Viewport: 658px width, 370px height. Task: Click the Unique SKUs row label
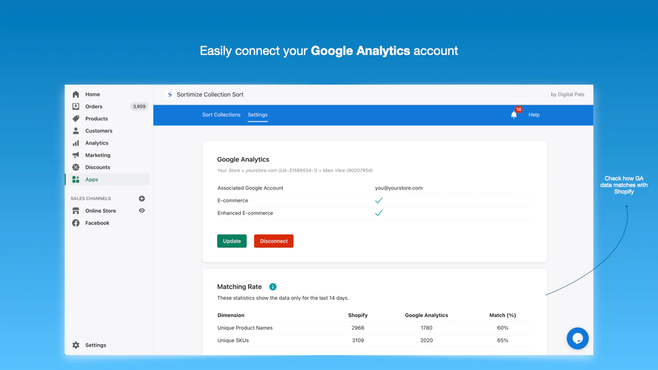(233, 340)
